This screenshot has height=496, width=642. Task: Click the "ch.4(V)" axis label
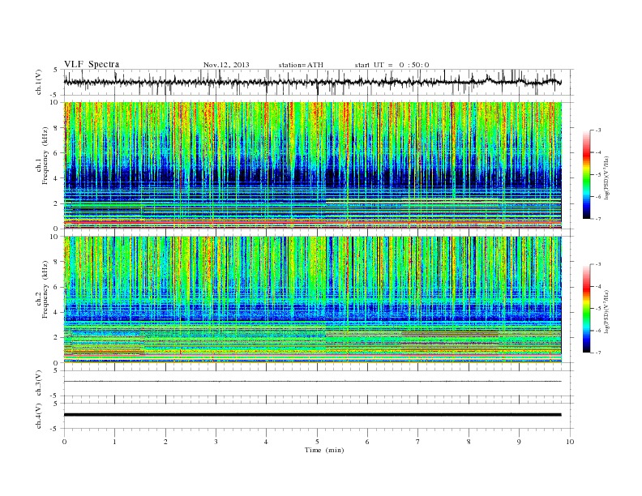click(39, 416)
